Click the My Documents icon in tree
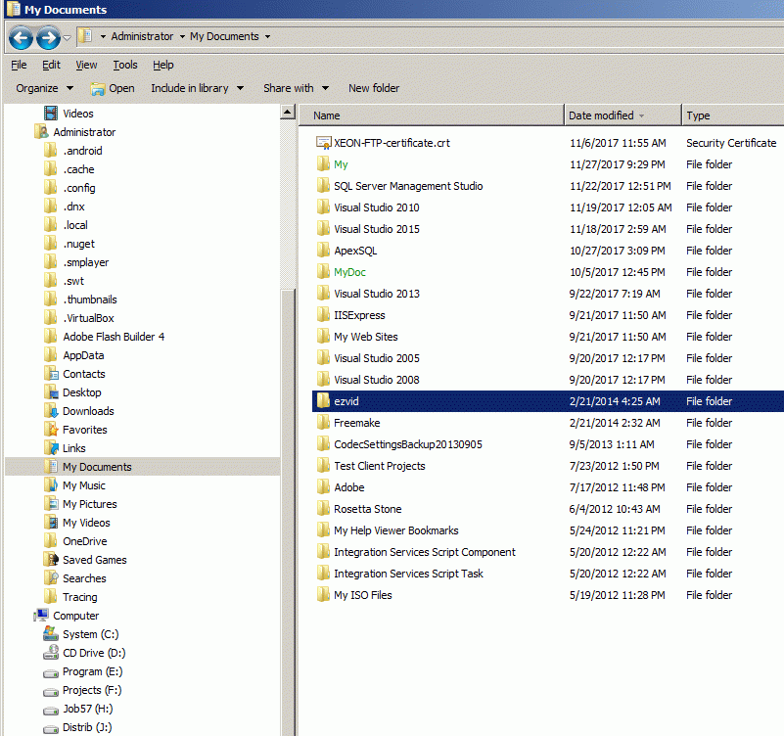Viewport: 784px width, 736px height. (51, 467)
